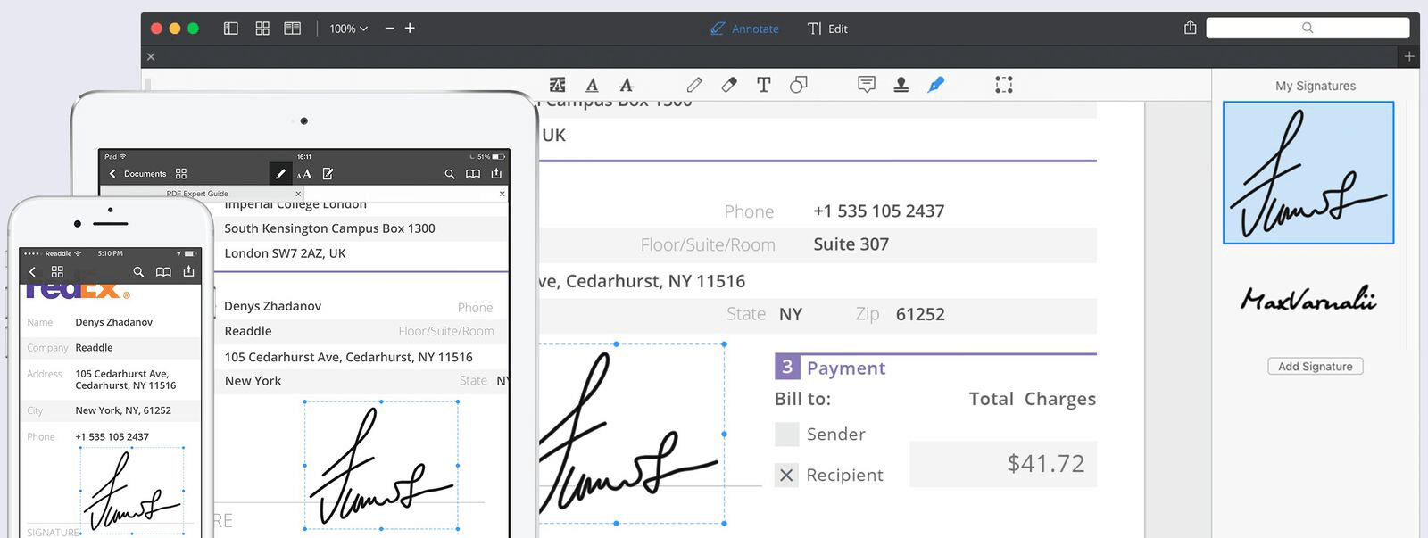
Task: Toggle the sidebar panel view in the Mac title bar
Action: coord(231,29)
